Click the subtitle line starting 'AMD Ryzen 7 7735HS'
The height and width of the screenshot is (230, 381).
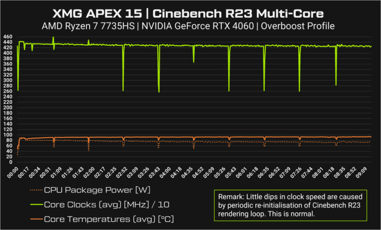(188, 26)
